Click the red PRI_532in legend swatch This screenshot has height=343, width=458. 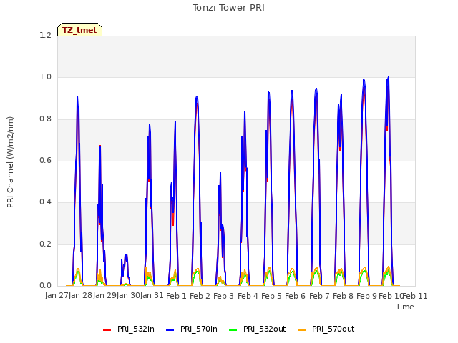[x=107, y=330]
